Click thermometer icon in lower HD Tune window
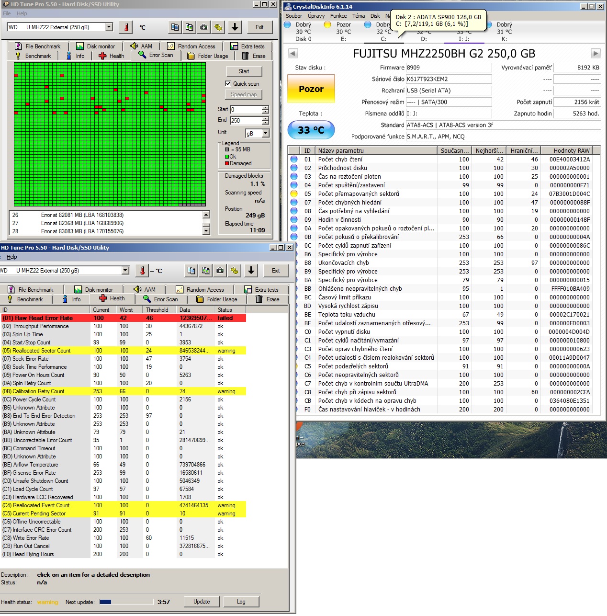This screenshot has height=616, width=607. [x=142, y=271]
